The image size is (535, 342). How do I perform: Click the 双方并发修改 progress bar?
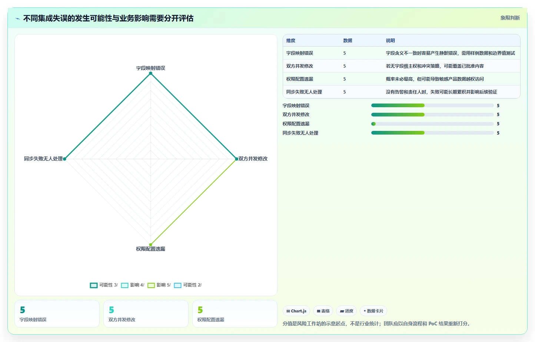point(432,115)
